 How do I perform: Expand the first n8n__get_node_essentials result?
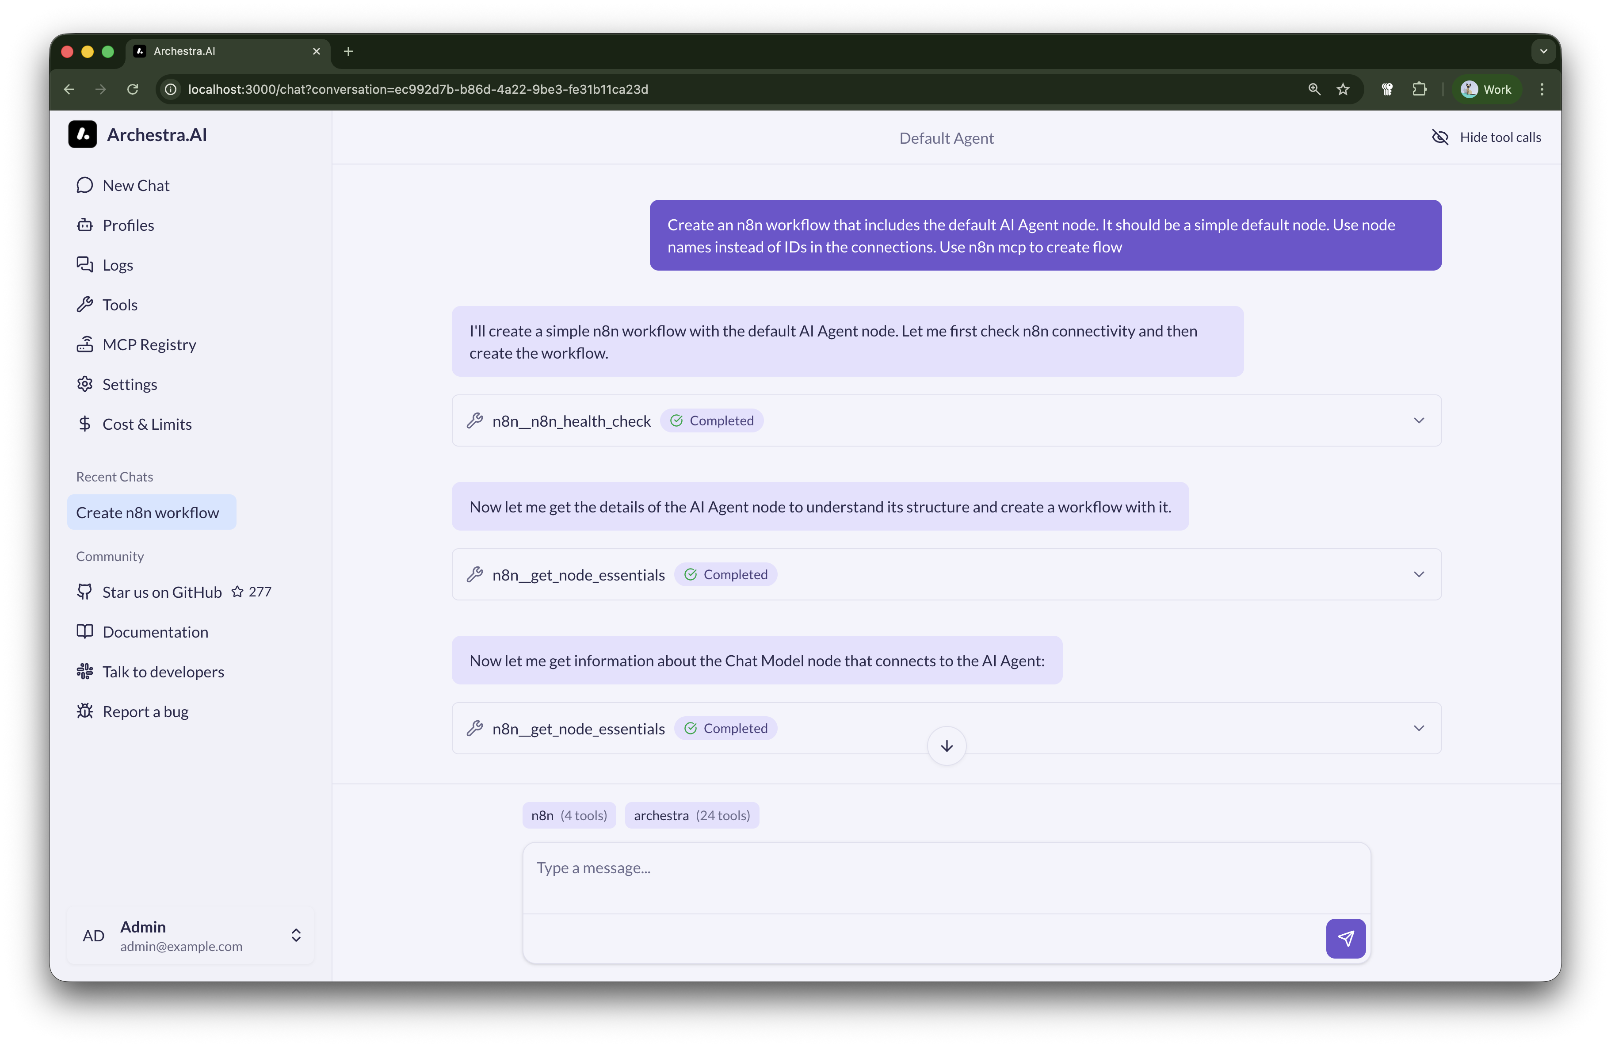(1420, 574)
